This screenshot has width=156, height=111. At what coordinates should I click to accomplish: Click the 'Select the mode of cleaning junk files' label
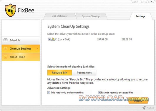tap(71, 67)
